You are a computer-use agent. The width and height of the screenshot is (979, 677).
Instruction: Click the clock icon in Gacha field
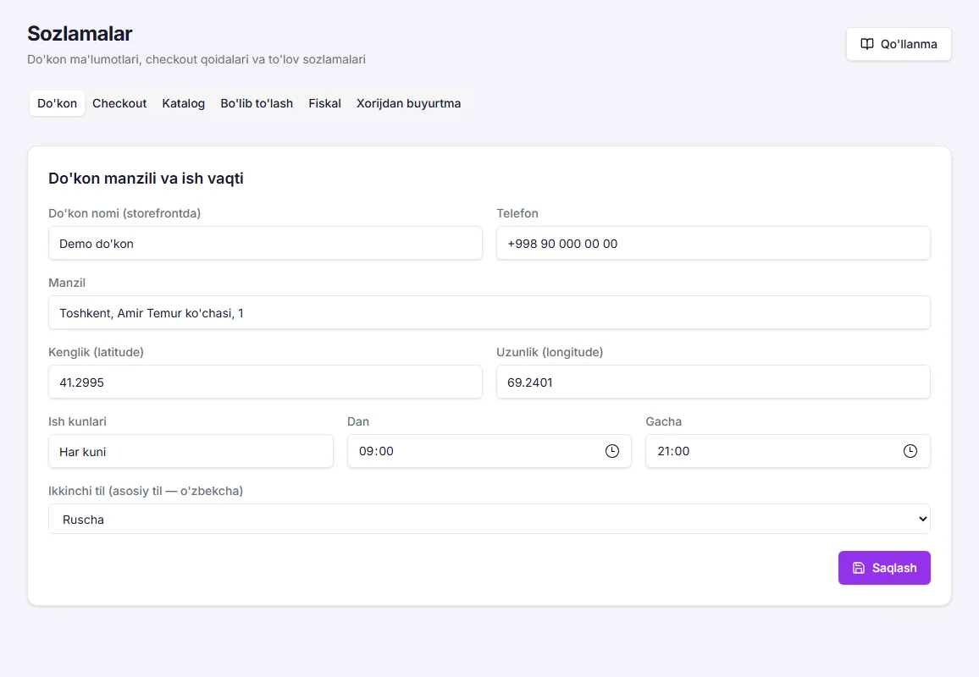(910, 451)
